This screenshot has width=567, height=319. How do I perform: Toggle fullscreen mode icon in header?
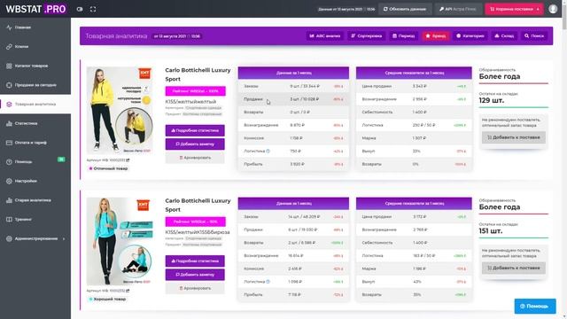[x=93, y=9]
